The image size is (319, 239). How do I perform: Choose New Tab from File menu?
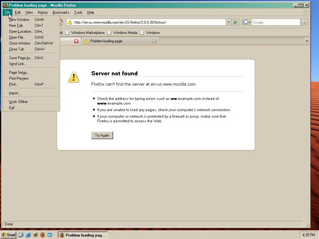31,26
